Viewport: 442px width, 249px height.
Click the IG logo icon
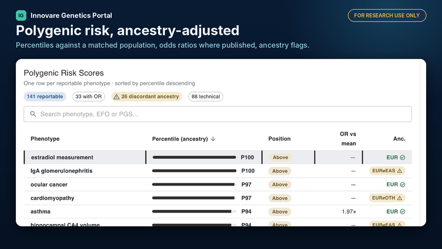point(21,15)
